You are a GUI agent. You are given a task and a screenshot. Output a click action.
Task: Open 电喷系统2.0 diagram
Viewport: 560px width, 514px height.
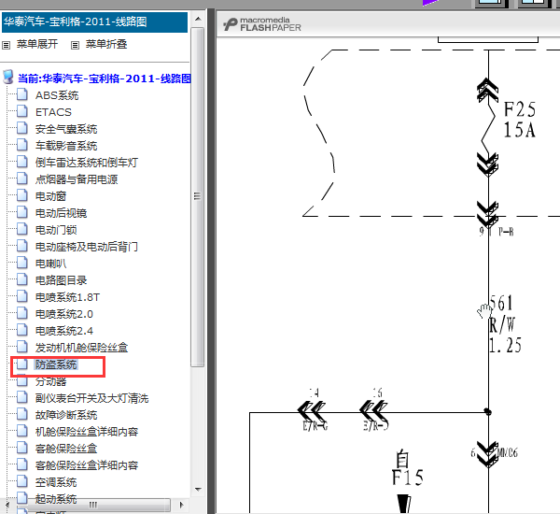64,314
